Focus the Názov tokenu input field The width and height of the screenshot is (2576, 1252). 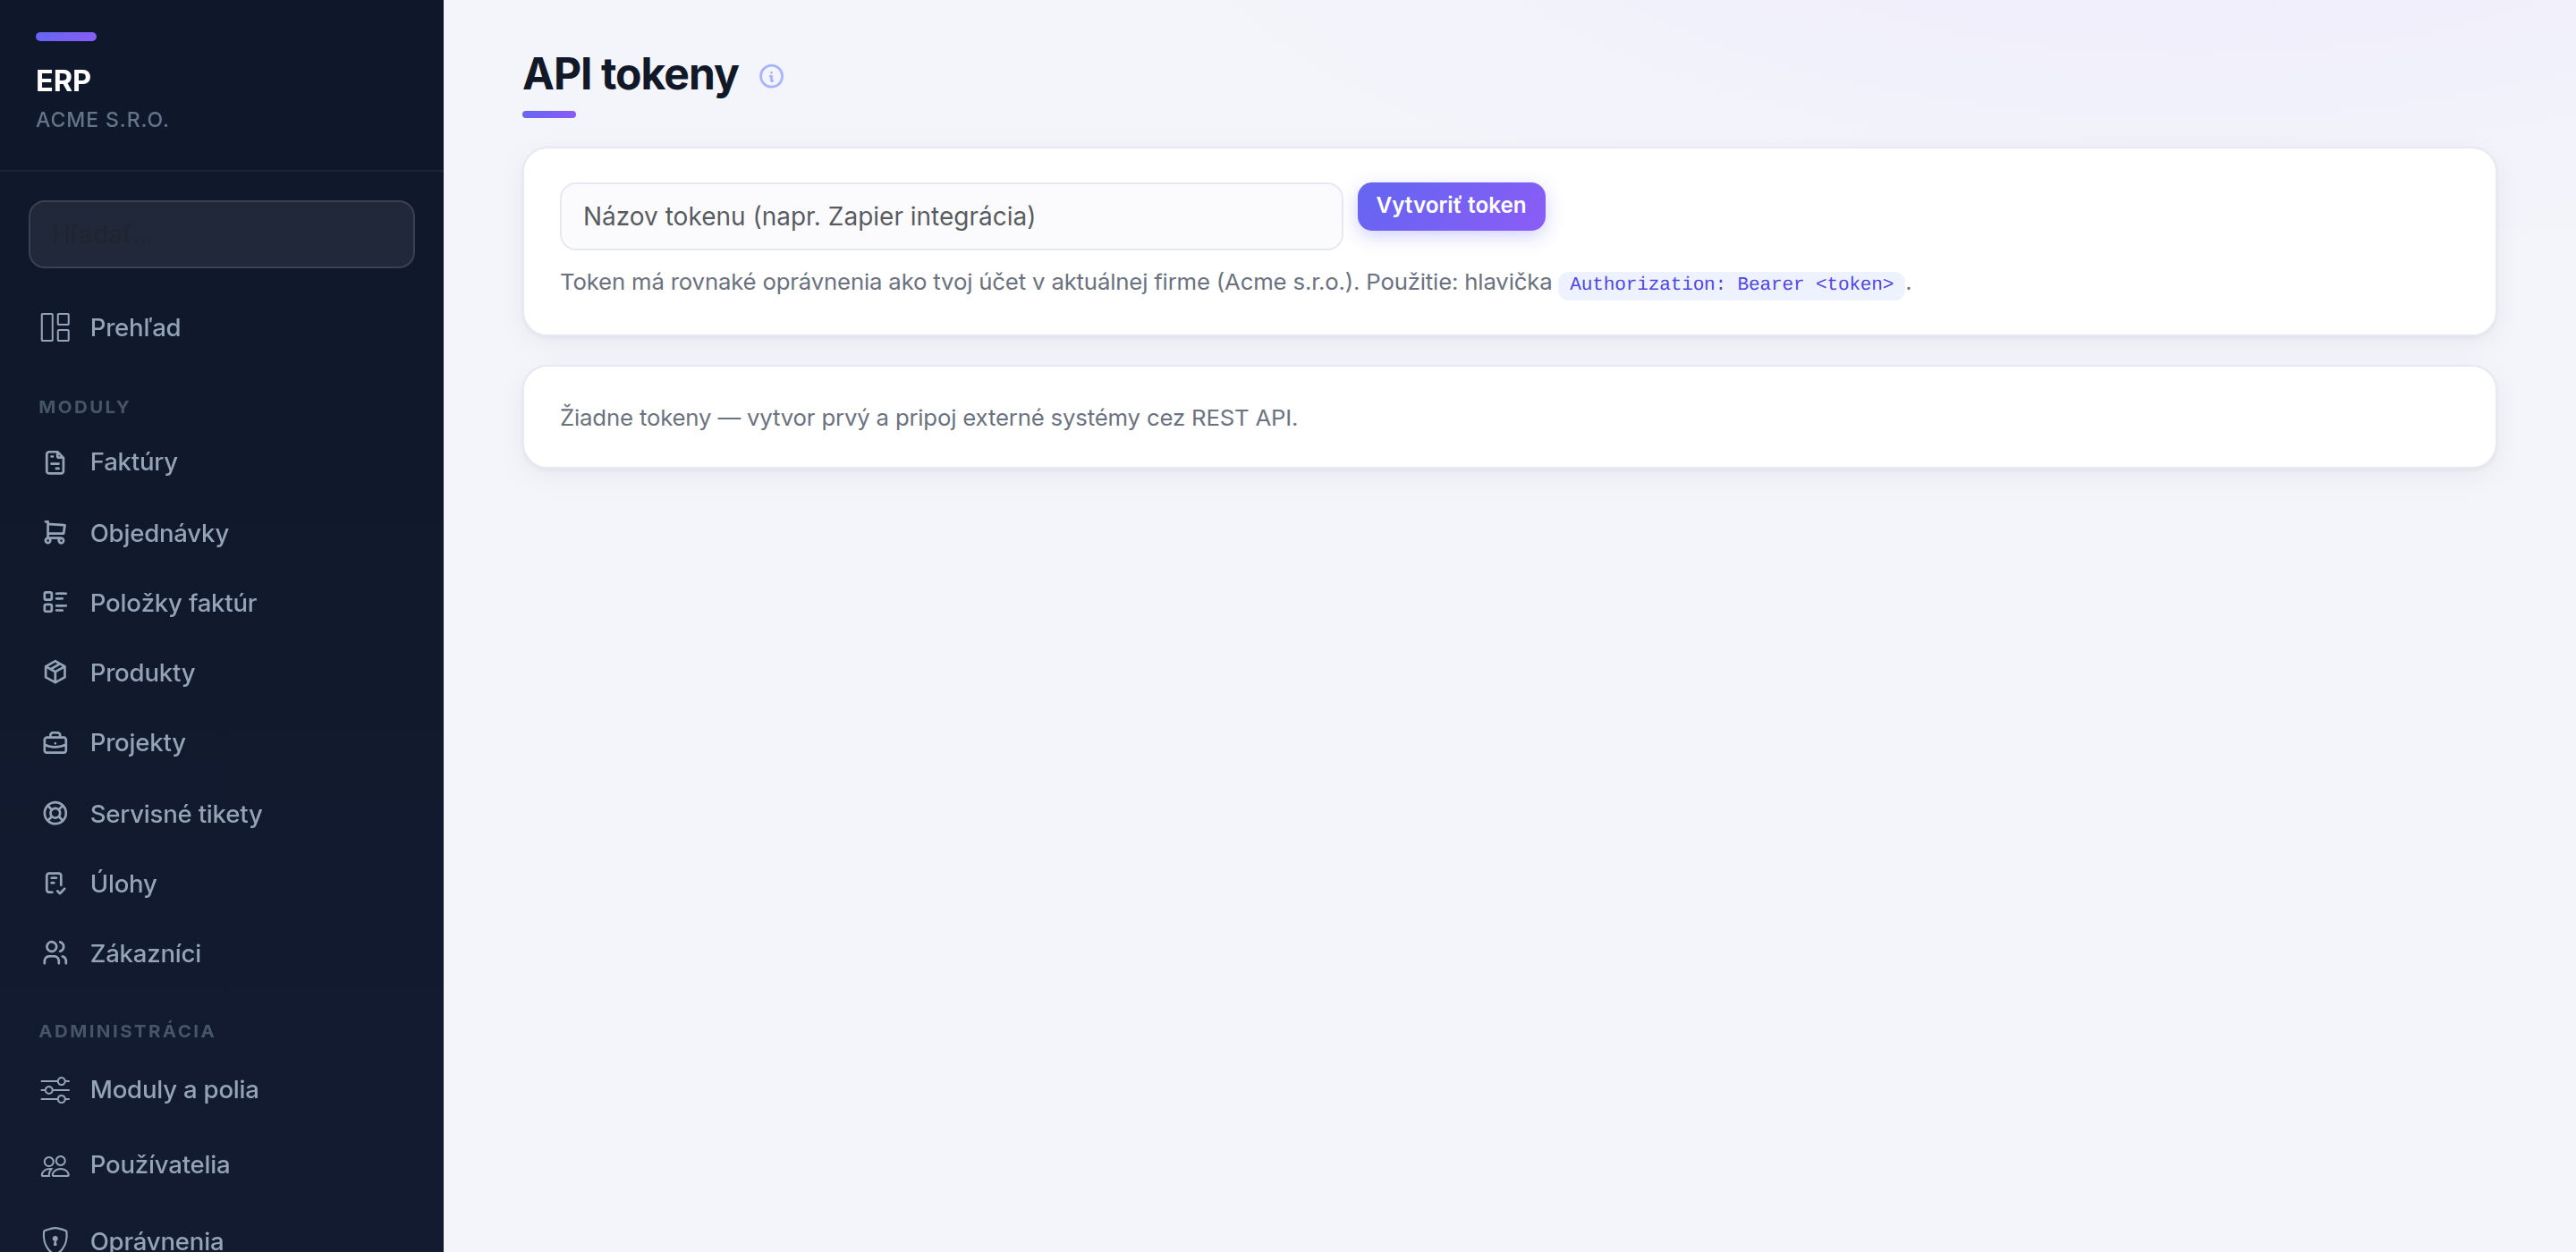point(950,216)
